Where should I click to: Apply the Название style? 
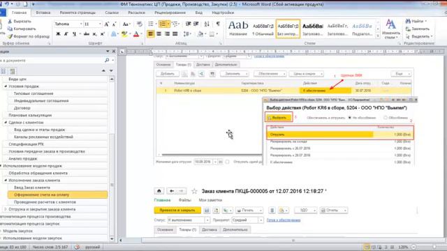point(238,29)
